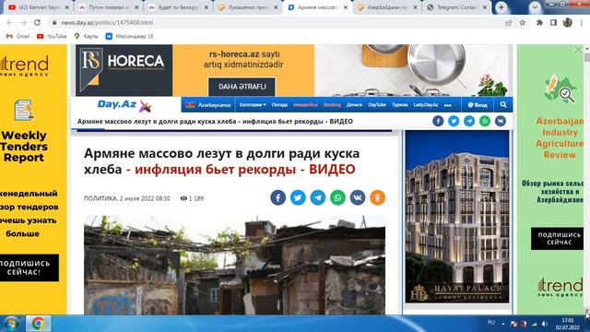Open the share page icon in address bar
Image resolution: width=590 pixels, height=332 pixels.
point(509,22)
